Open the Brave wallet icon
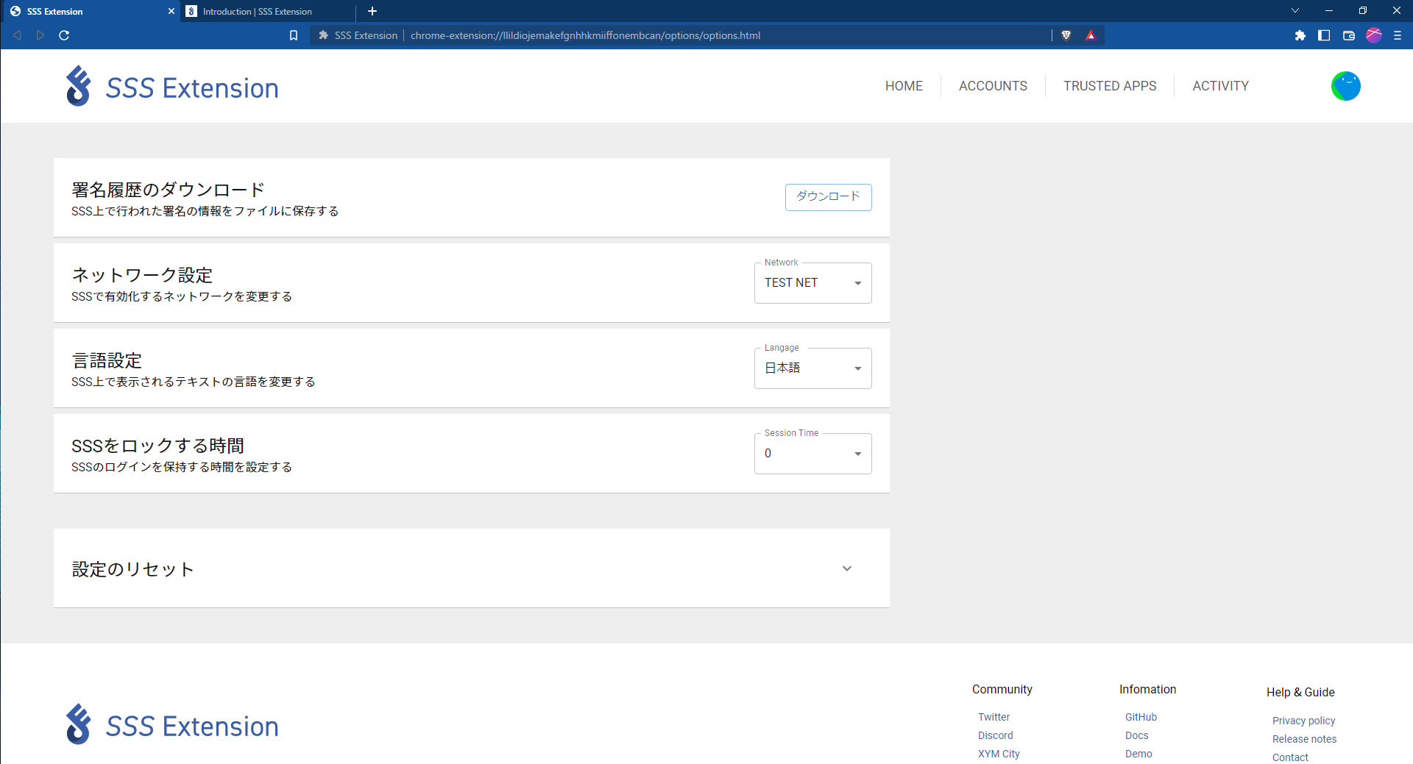The height and width of the screenshot is (764, 1413). pos(1349,35)
